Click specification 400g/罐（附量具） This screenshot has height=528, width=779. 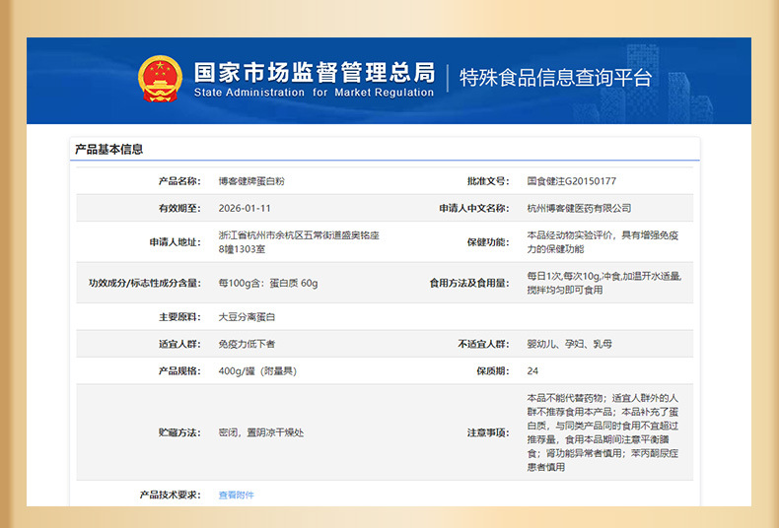(x=257, y=371)
